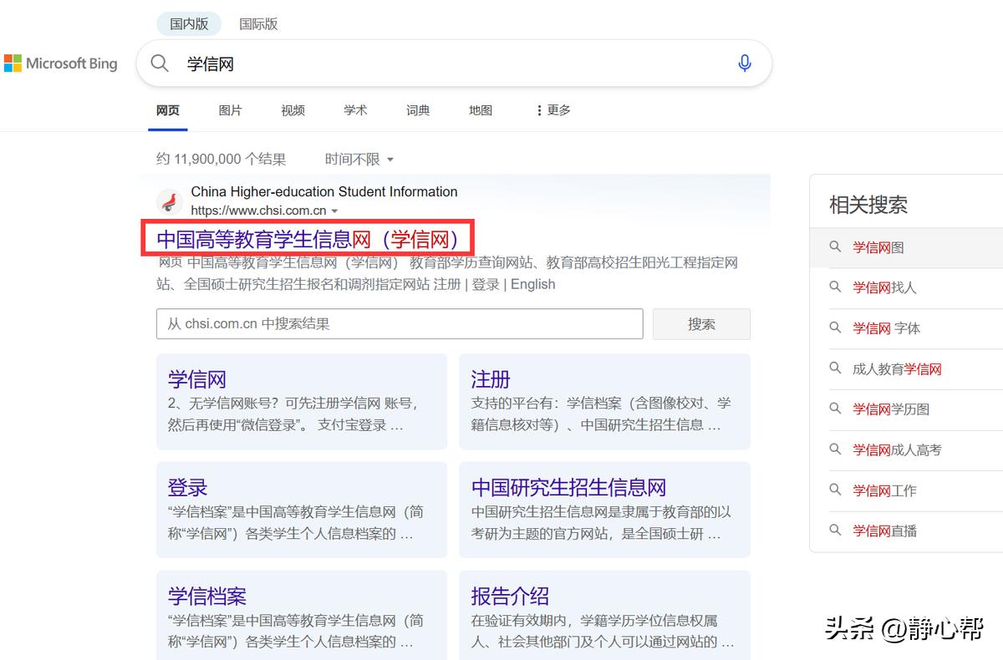Screen dimensions: 1003x660
Task: Open the 中国研究生招生信息网 sitelink
Action: point(568,488)
